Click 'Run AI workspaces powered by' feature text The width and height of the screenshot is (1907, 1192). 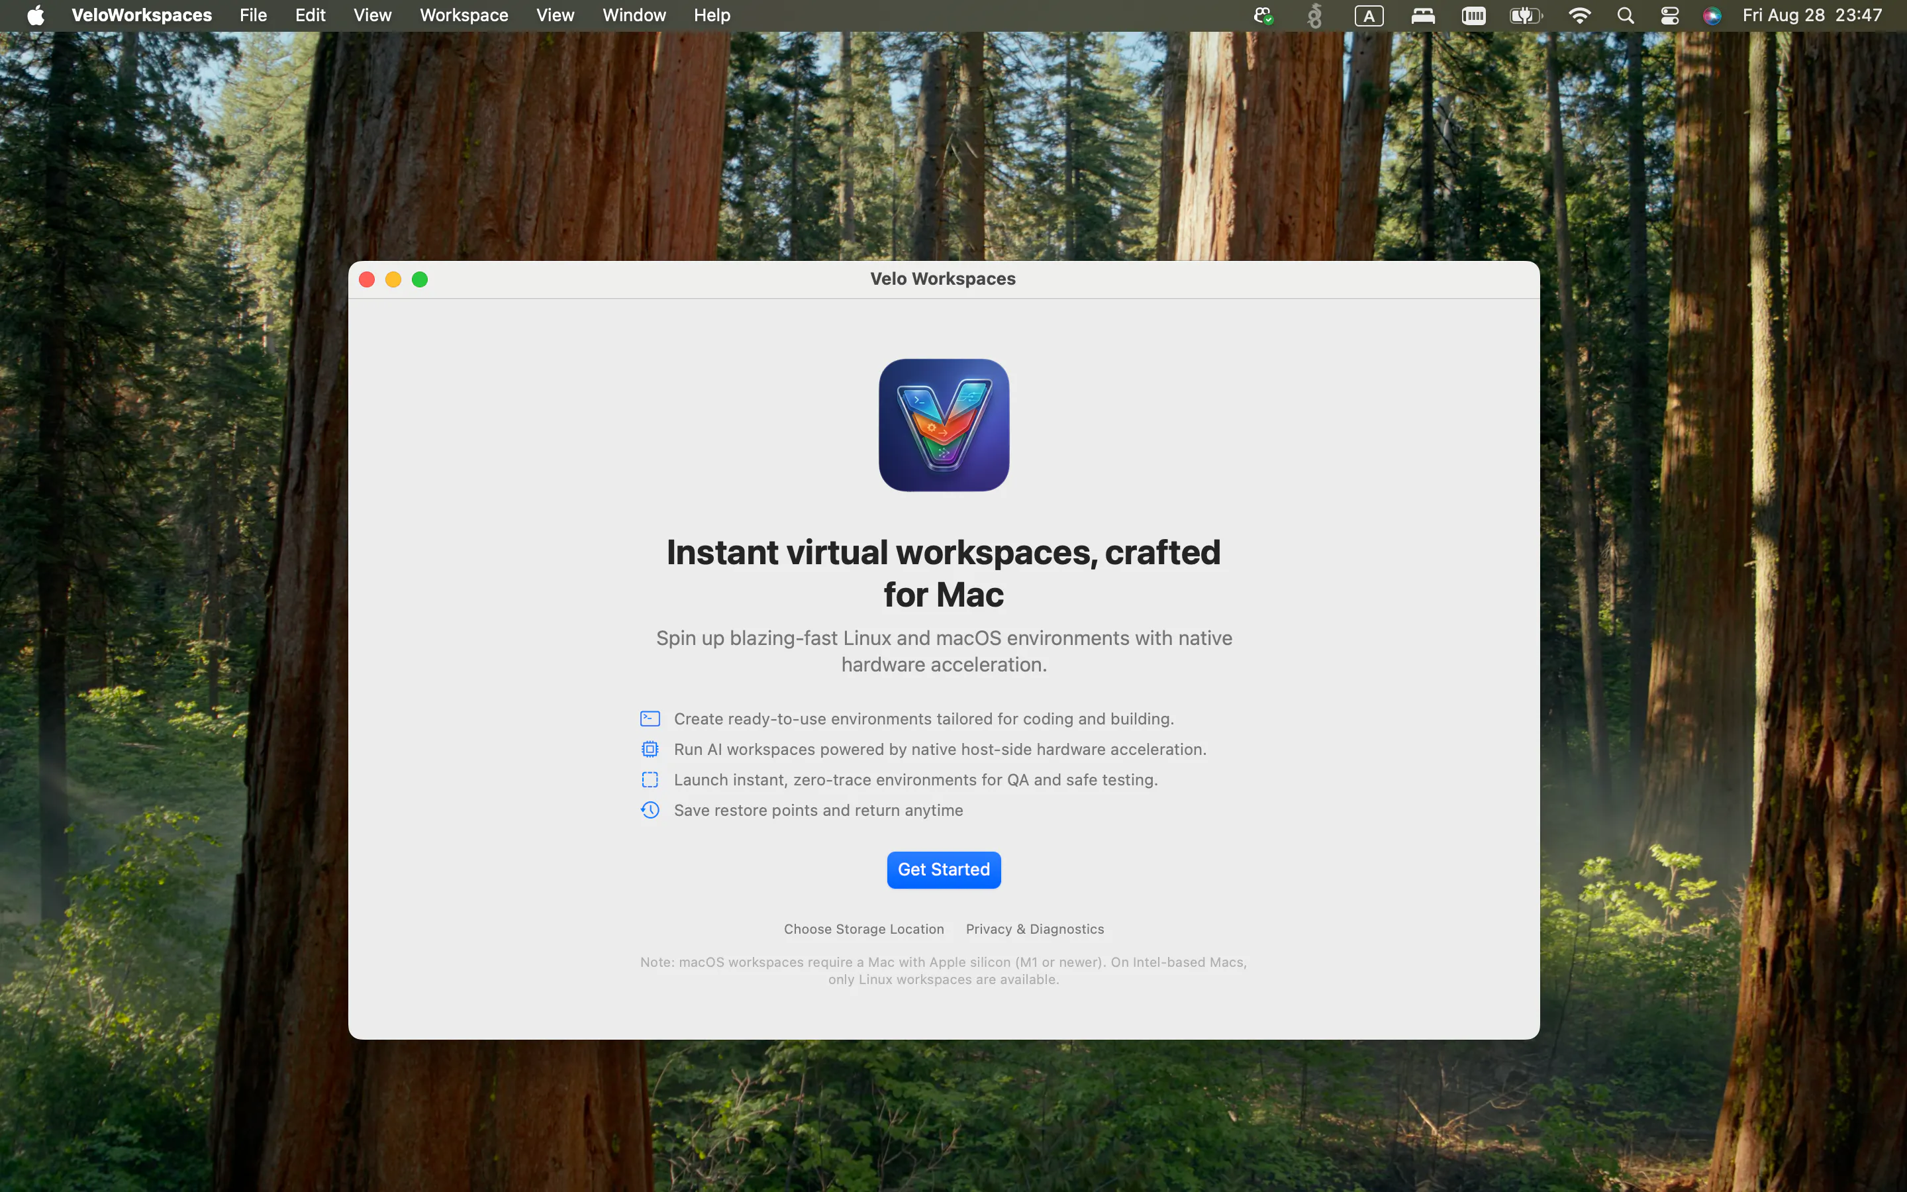(940, 749)
